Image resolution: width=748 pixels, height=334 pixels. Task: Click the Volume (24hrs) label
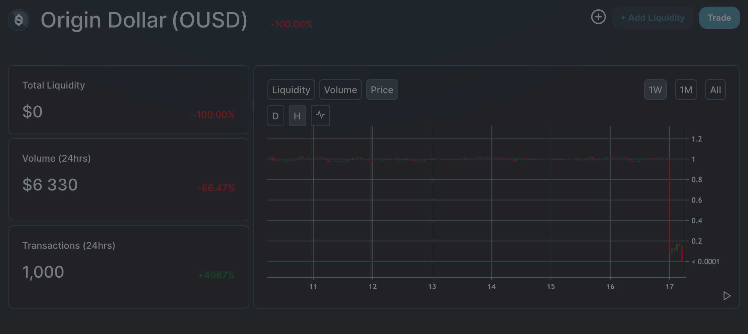(x=57, y=158)
